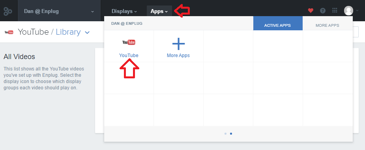Image resolution: width=365 pixels, height=150 pixels.
Task: Click the YouTube logo beside the Library title
Action: [x=9, y=32]
